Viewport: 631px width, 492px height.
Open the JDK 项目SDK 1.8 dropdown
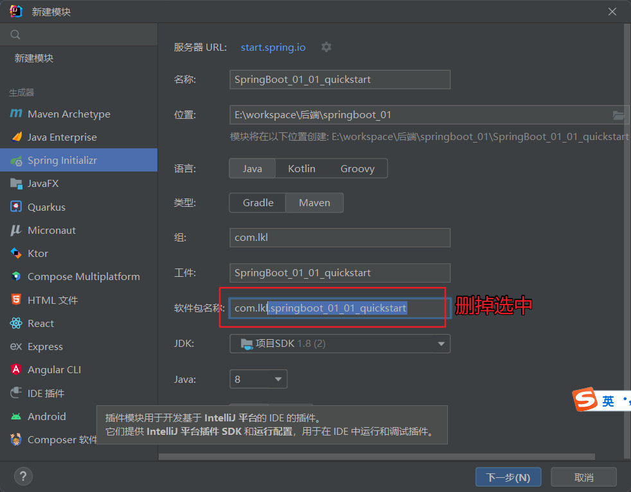tap(340, 344)
